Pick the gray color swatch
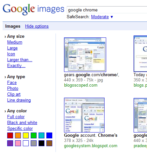147x154 pixels. [34, 143]
